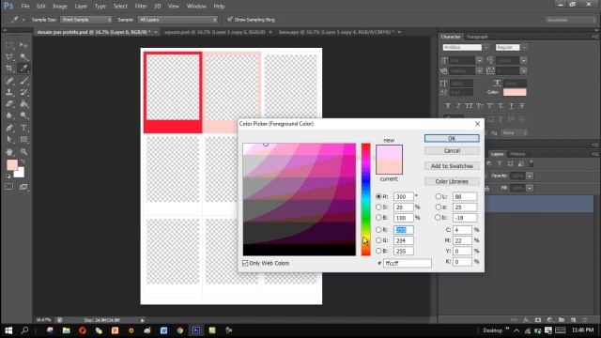Screen dimensions: 601x338
Task: Open the leading dropdown arrow
Action: point(524,60)
